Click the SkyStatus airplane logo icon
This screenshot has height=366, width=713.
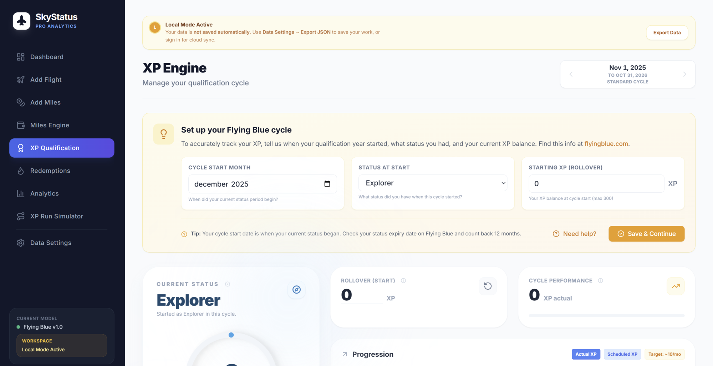click(21, 21)
